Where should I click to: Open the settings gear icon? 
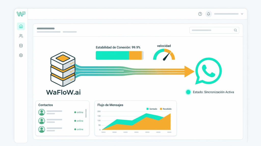[21, 55]
